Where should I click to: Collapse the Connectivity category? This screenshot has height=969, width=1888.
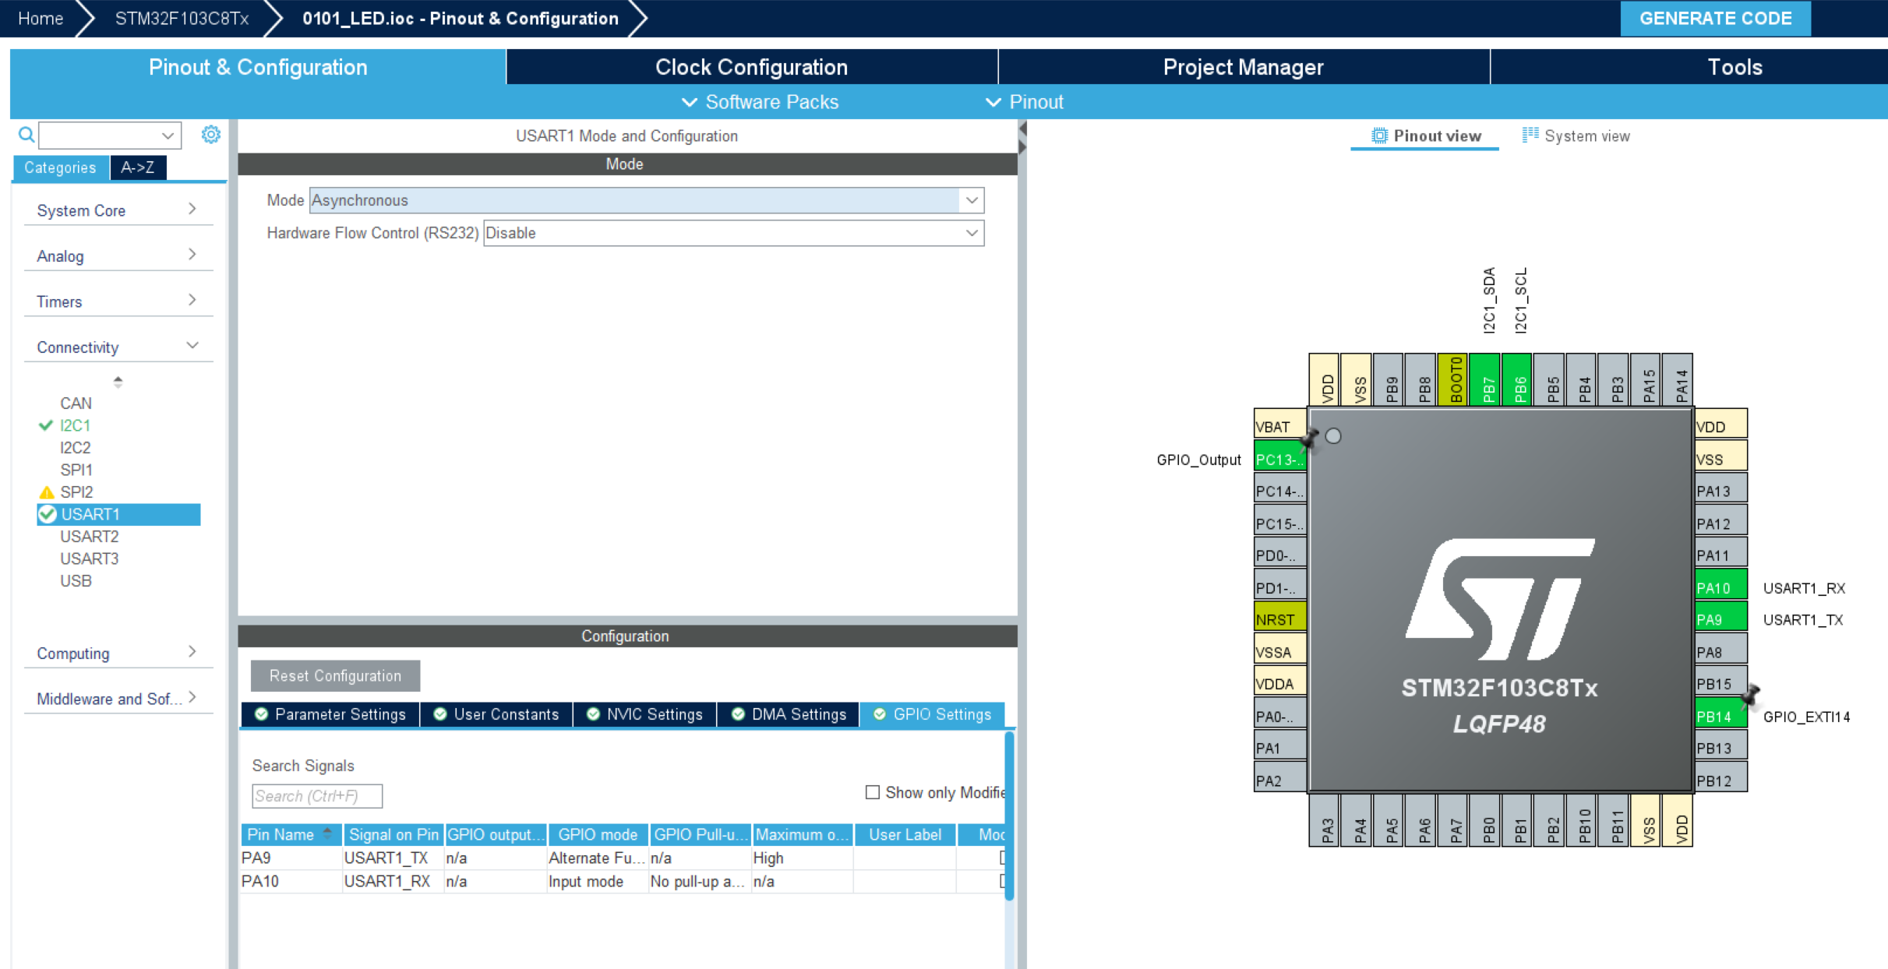point(118,347)
